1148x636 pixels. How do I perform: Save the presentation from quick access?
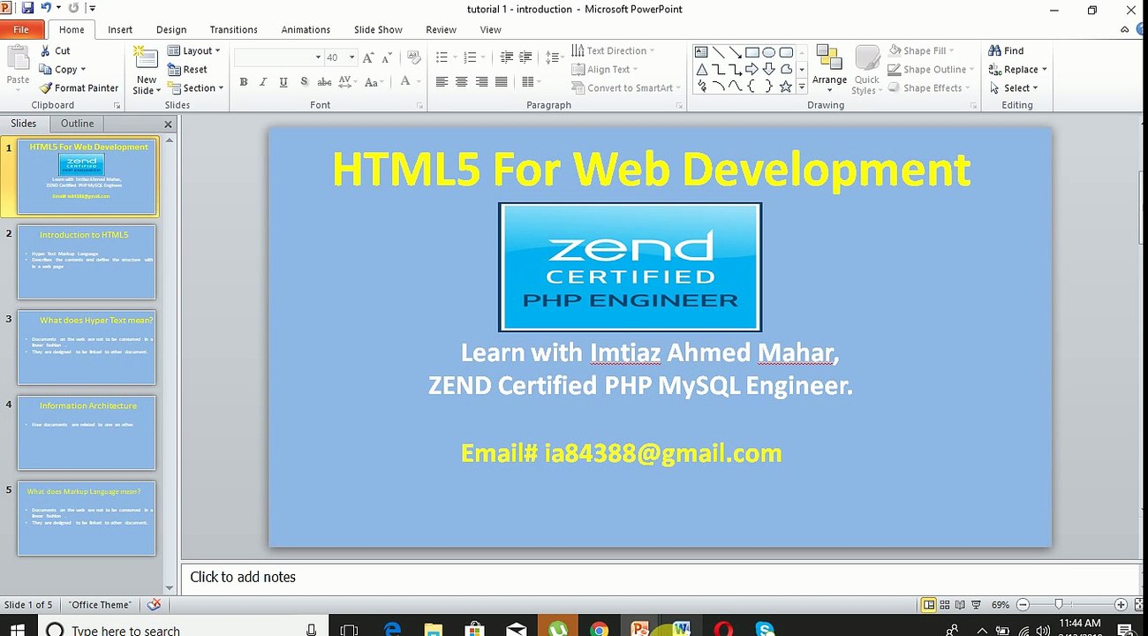tap(27, 9)
